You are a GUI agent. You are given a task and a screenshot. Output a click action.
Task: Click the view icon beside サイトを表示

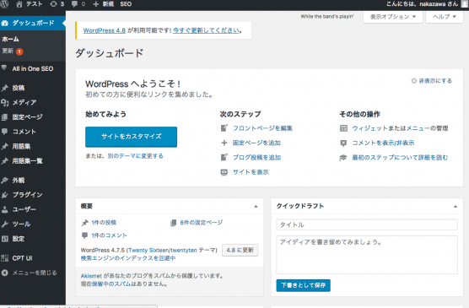tap(224, 172)
